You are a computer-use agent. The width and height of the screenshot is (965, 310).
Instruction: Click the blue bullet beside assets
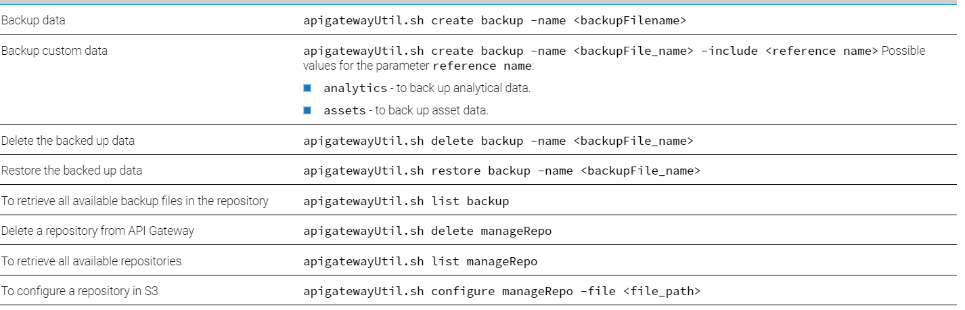[307, 110]
